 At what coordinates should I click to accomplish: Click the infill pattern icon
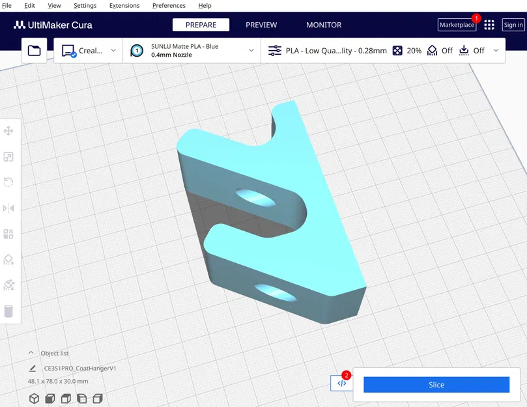pos(397,51)
